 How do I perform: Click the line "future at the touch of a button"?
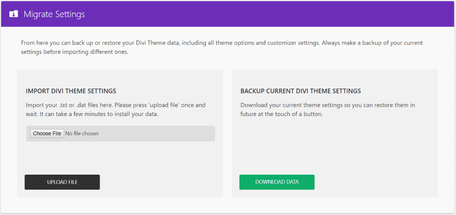pyautogui.click(x=281, y=114)
